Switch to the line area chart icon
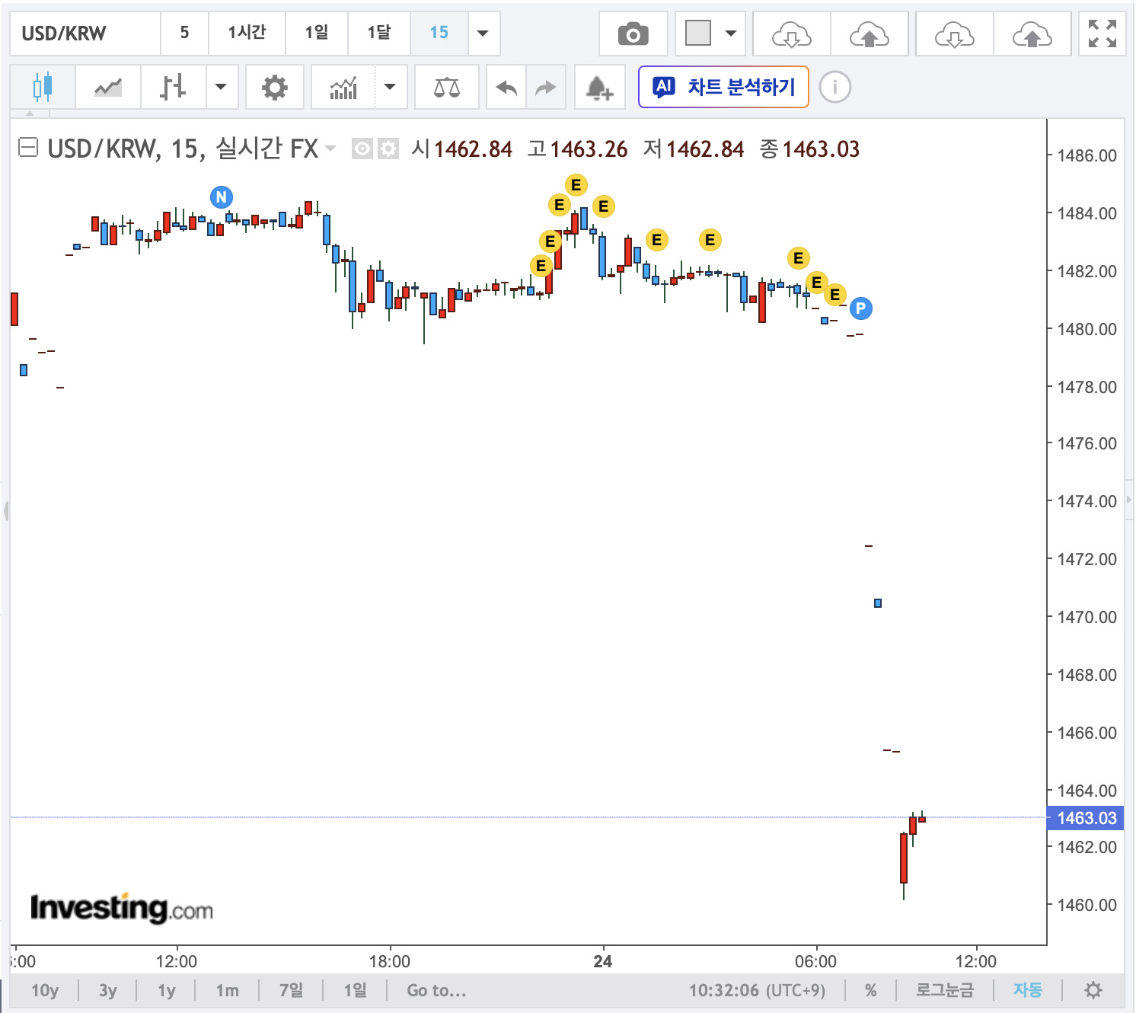Screen dimensions: 1136x1013 click(108, 87)
